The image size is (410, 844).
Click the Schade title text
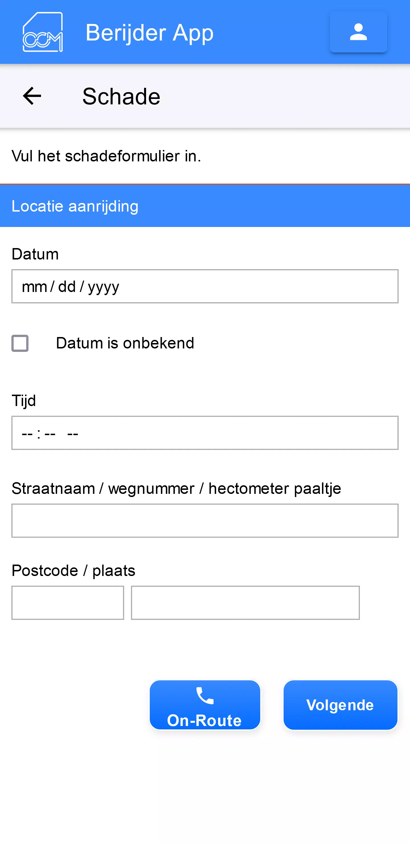click(121, 96)
